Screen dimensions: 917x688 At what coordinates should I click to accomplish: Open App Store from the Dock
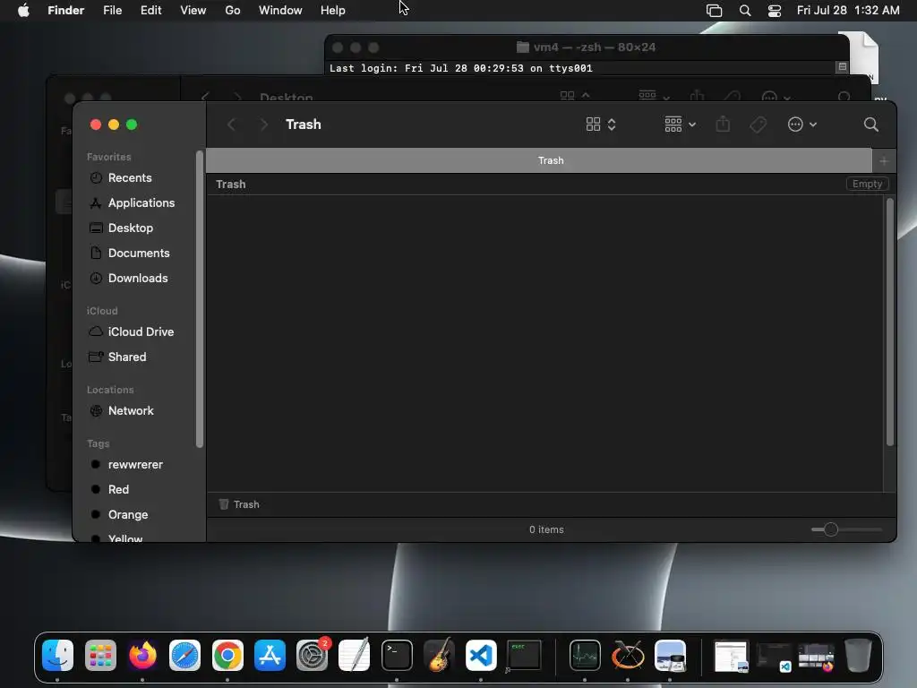pyautogui.click(x=270, y=655)
